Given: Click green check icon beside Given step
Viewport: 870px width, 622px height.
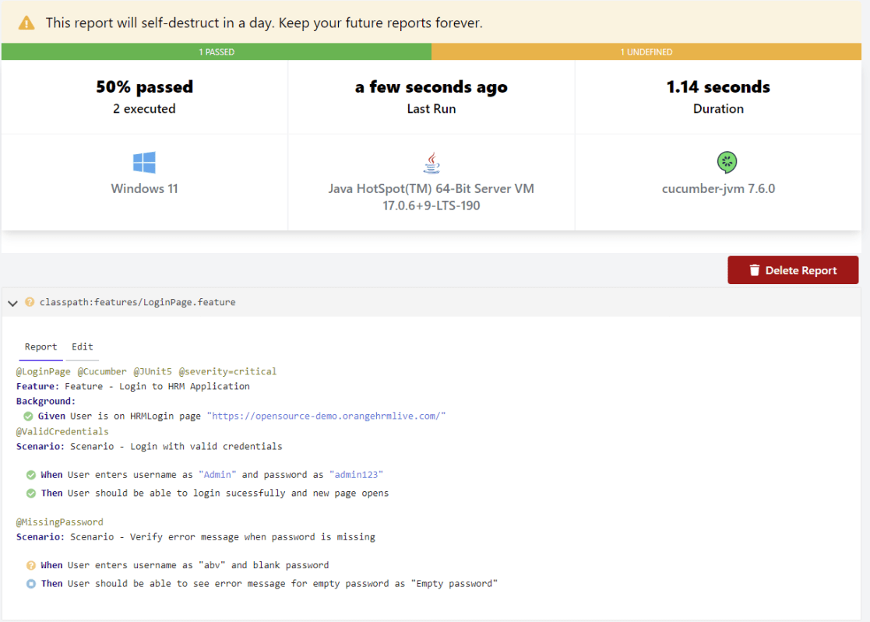Looking at the screenshot, I should pyautogui.click(x=28, y=416).
